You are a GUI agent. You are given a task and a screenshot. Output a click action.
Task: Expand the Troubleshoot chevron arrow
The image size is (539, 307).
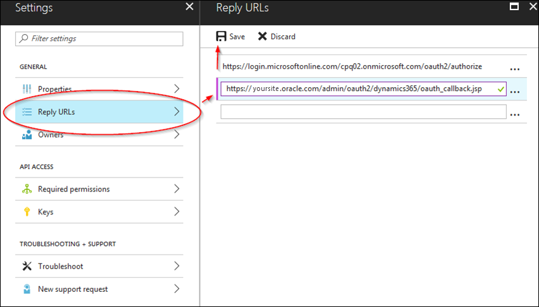[x=177, y=266]
